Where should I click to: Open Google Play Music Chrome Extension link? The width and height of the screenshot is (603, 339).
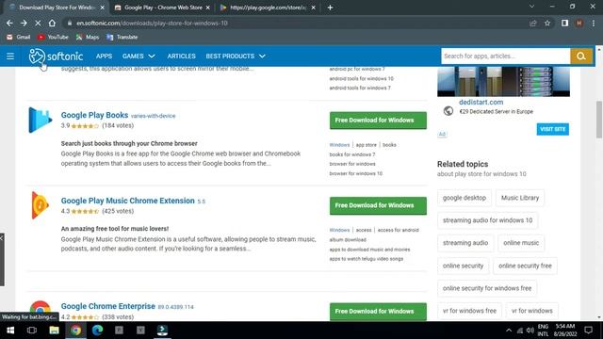click(128, 201)
